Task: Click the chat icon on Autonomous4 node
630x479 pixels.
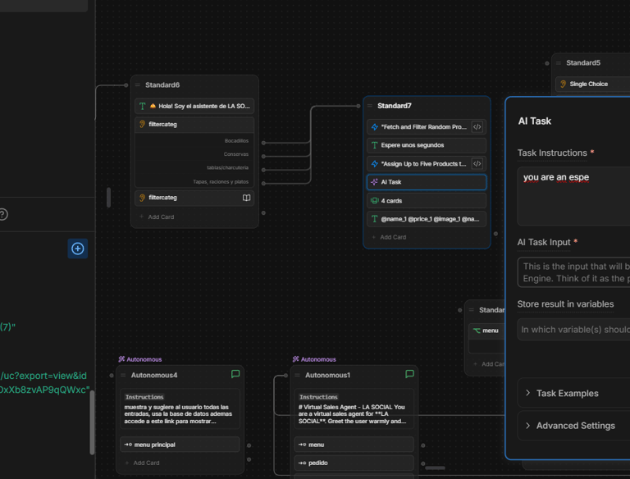Action: point(235,374)
